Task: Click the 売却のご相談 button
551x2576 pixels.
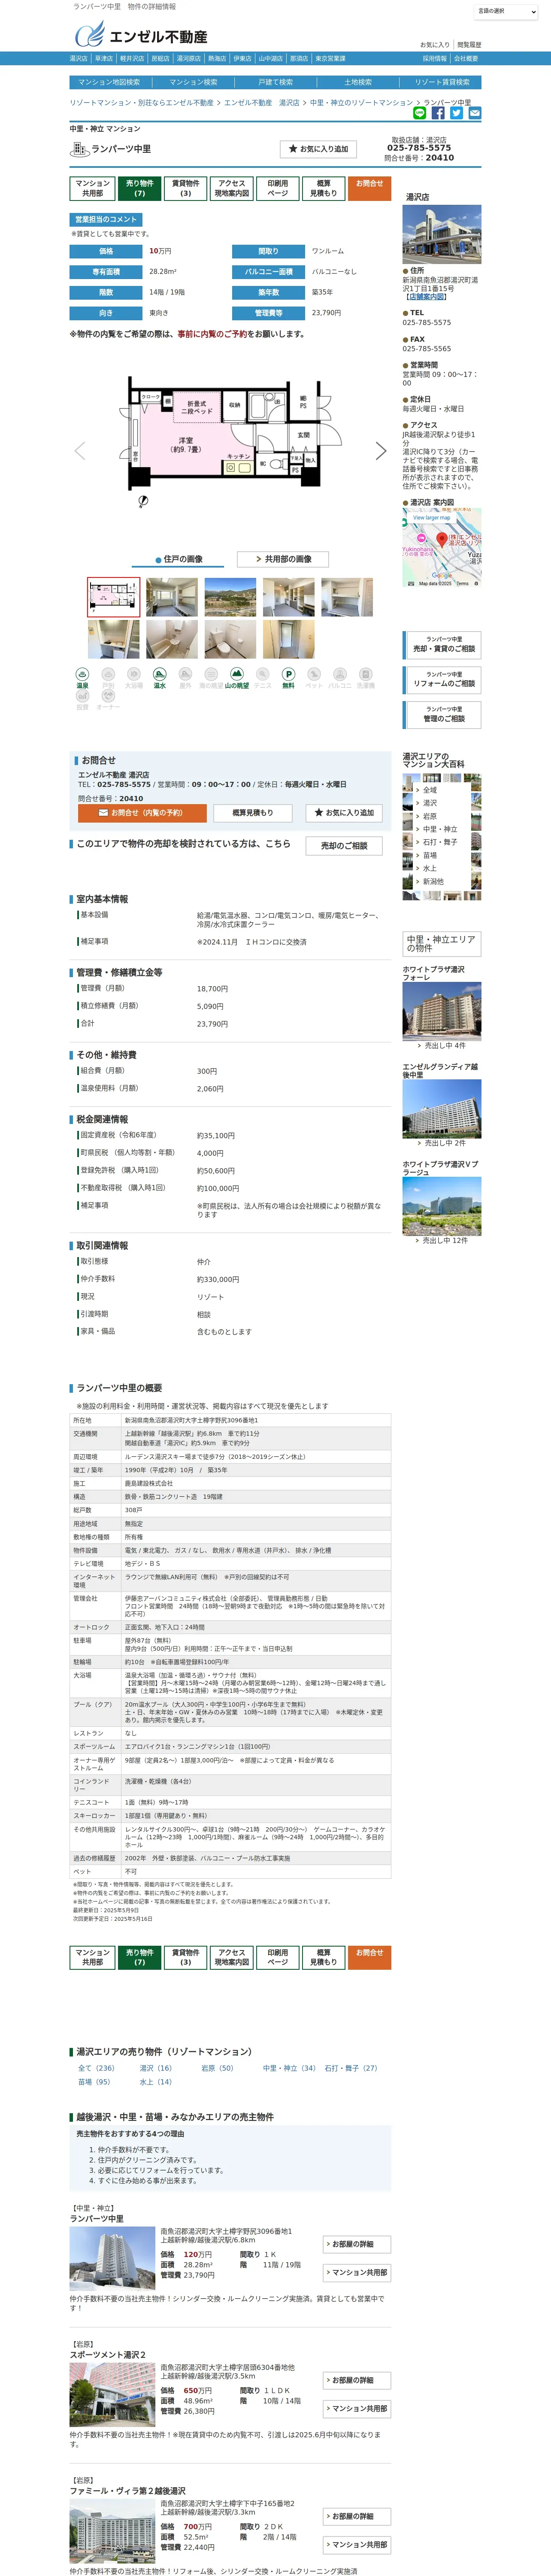Action: coord(344,845)
